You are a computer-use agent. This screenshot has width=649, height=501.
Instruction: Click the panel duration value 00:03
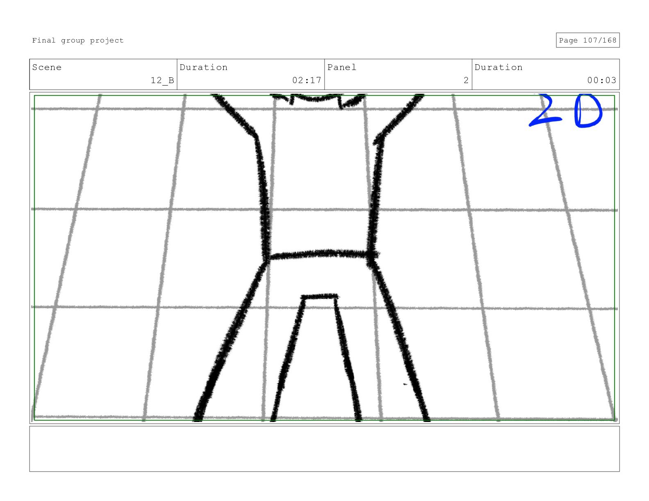602,80
